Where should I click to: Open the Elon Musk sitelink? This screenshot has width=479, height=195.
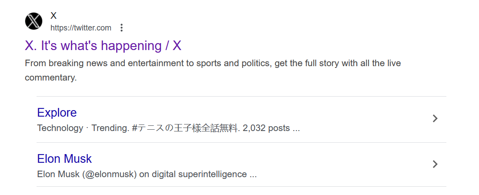(x=64, y=158)
